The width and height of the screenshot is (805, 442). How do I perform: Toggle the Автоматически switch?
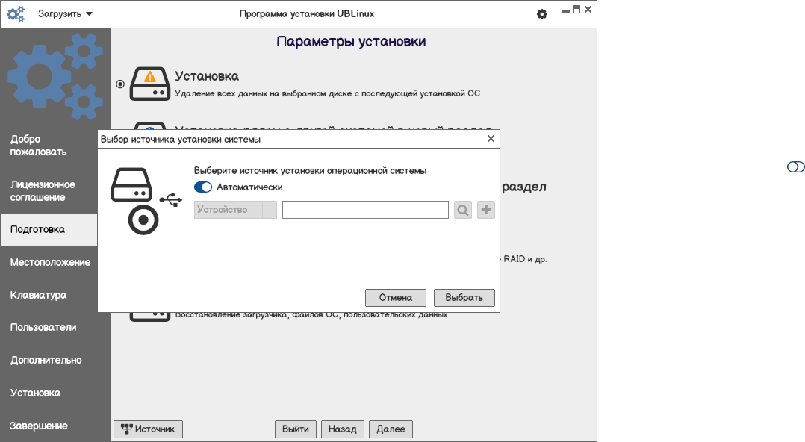pyautogui.click(x=203, y=187)
